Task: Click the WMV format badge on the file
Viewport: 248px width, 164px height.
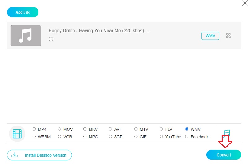Action: (210, 36)
